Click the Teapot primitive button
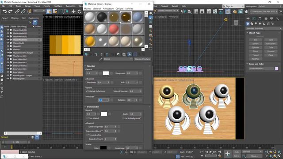283x159 pixels. 256,55
